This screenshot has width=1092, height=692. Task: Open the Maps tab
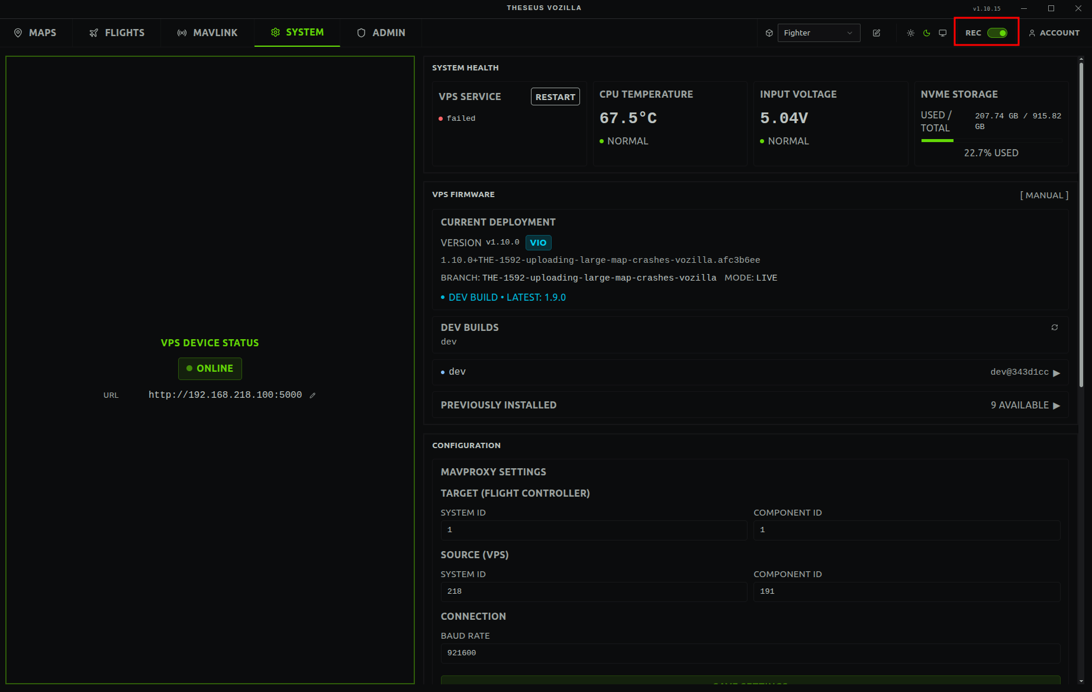pyautogui.click(x=36, y=33)
